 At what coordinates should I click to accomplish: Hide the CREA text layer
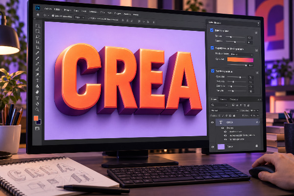coord(212,122)
